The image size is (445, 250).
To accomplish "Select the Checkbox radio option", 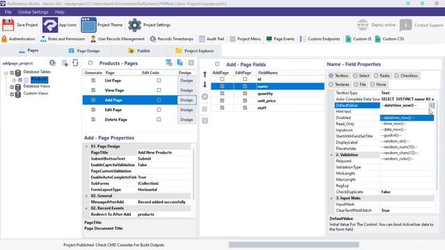I will coord(406,76).
